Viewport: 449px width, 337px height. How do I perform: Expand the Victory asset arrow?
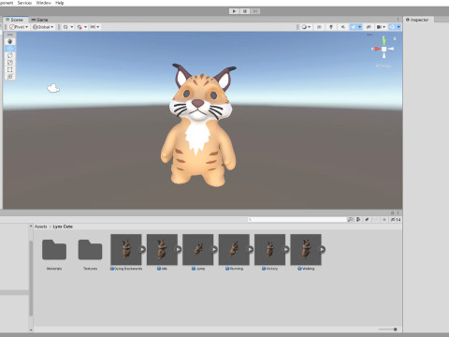pyautogui.click(x=286, y=249)
